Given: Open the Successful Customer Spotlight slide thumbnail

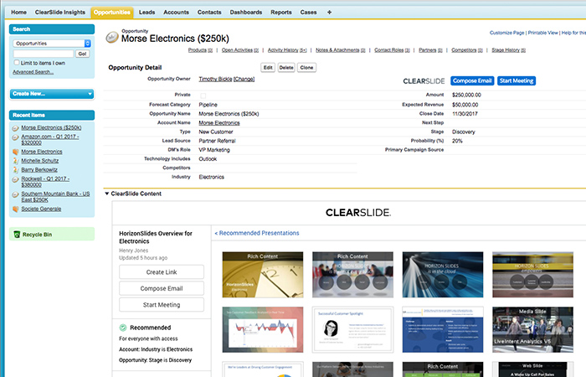Looking at the screenshot, I should [352, 329].
